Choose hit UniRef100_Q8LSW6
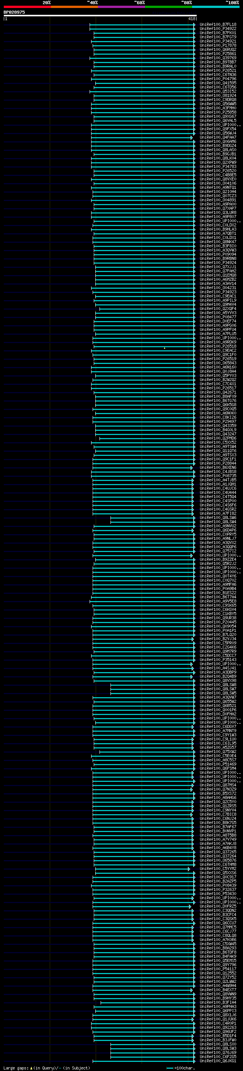 (218, 517)
